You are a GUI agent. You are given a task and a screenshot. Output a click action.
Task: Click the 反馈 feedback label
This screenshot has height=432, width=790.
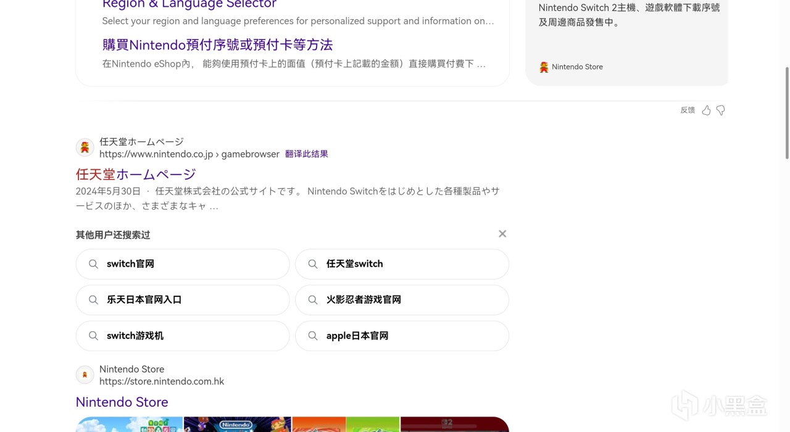tap(688, 110)
